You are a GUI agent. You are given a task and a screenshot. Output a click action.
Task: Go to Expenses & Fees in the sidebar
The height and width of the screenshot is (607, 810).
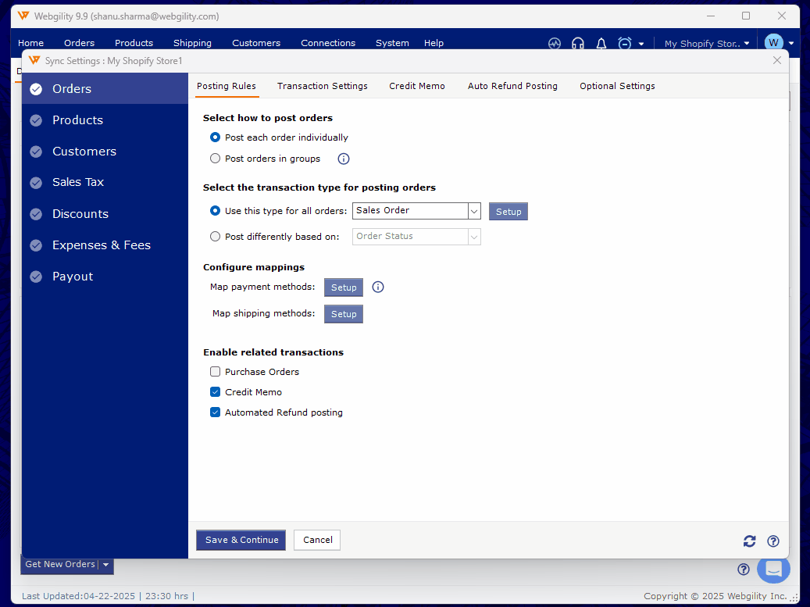102,245
